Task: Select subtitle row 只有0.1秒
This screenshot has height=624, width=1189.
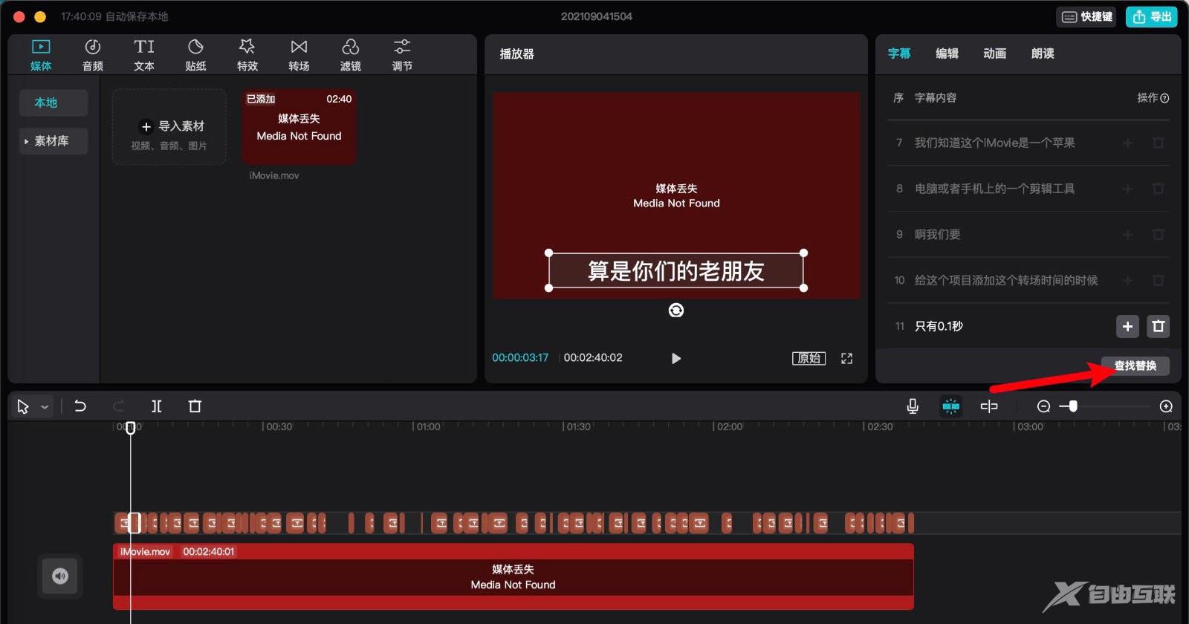Action: pyautogui.click(x=1028, y=326)
